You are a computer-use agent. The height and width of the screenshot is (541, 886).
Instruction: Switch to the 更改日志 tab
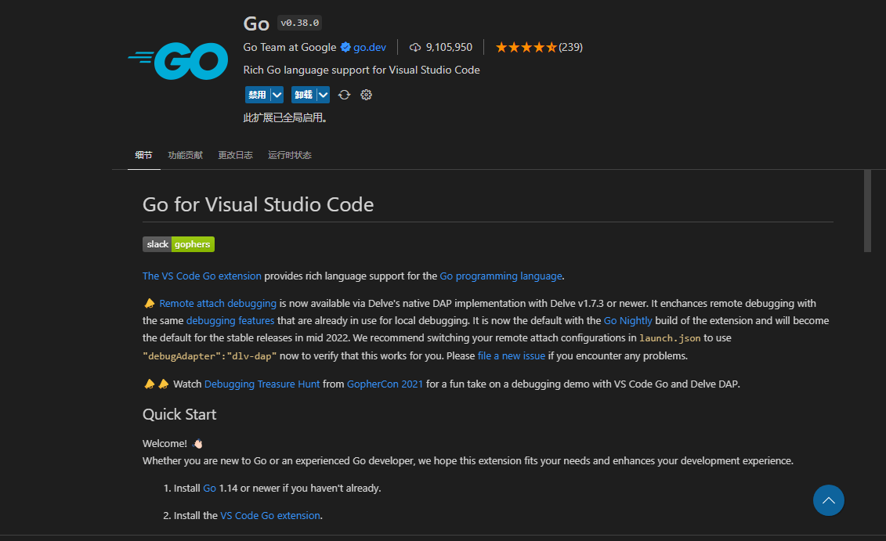click(x=235, y=154)
